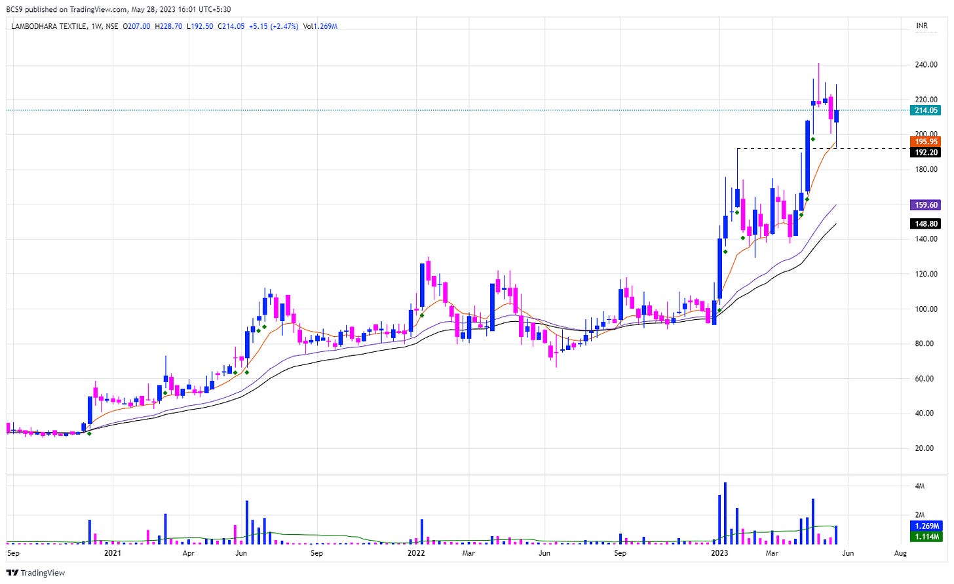
Task: Click the 2021 label on time axis
Action: tap(113, 553)
